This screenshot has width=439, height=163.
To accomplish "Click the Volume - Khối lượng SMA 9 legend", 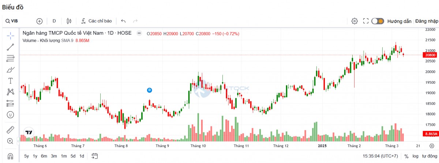I will [48, 41].
